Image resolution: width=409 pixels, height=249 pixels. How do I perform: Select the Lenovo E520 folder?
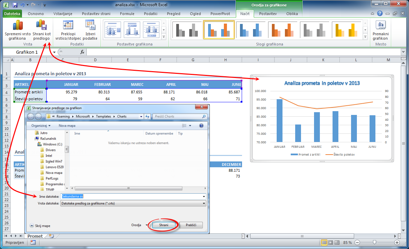[52, 167]
